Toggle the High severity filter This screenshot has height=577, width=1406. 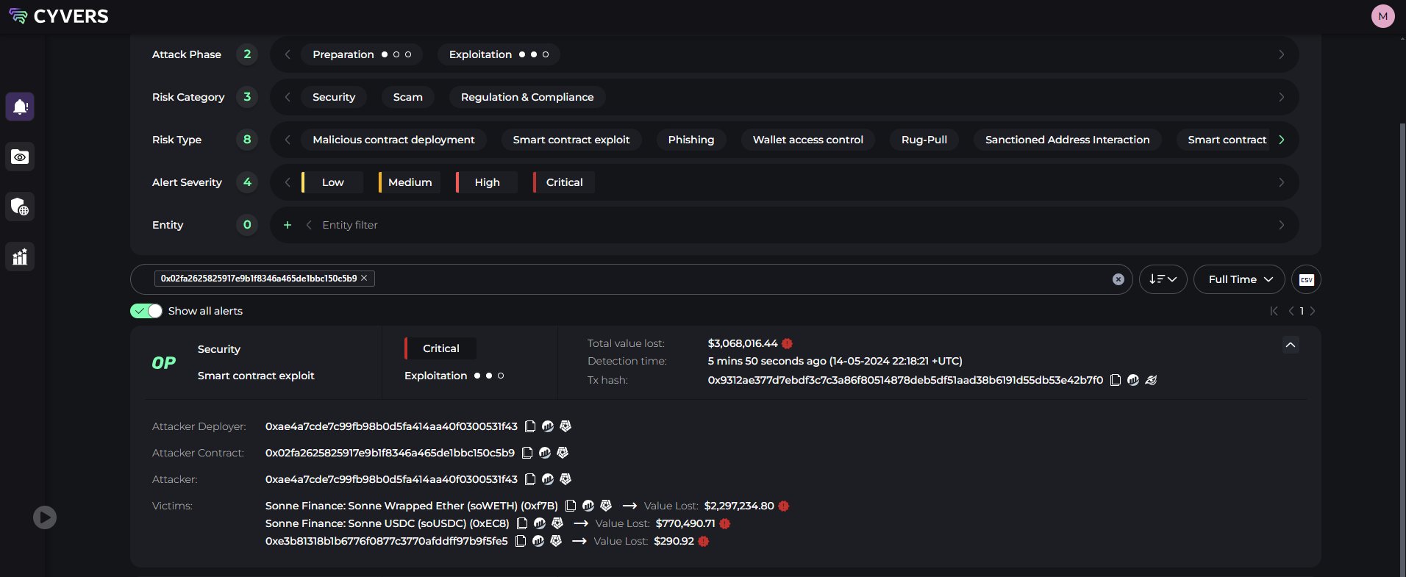[x=487, y=182]
